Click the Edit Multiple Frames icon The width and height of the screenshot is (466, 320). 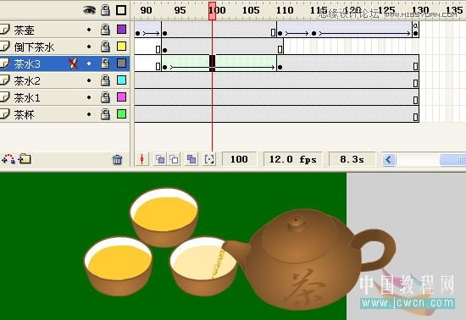191,159
